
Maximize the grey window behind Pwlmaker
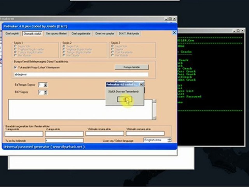pyautogui.click(x=170, y=19)
